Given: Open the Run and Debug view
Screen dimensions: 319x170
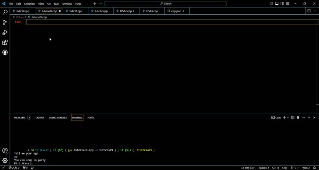Looking at the screenshot, I should point(5,33).
